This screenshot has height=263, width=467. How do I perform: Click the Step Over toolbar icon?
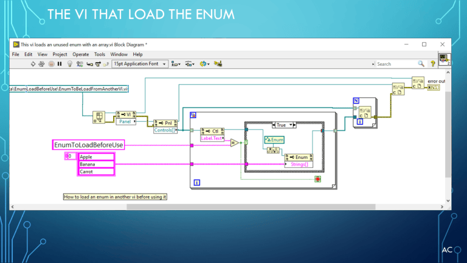pos(98,64)
